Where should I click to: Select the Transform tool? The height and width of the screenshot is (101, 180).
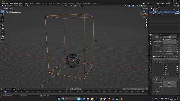tap(3, 29)
